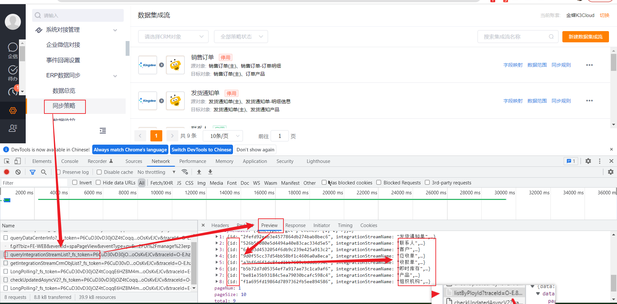Viewport: 617px width, 304px height.
Task: Clear the network log
Action: [x=18, y=172]
